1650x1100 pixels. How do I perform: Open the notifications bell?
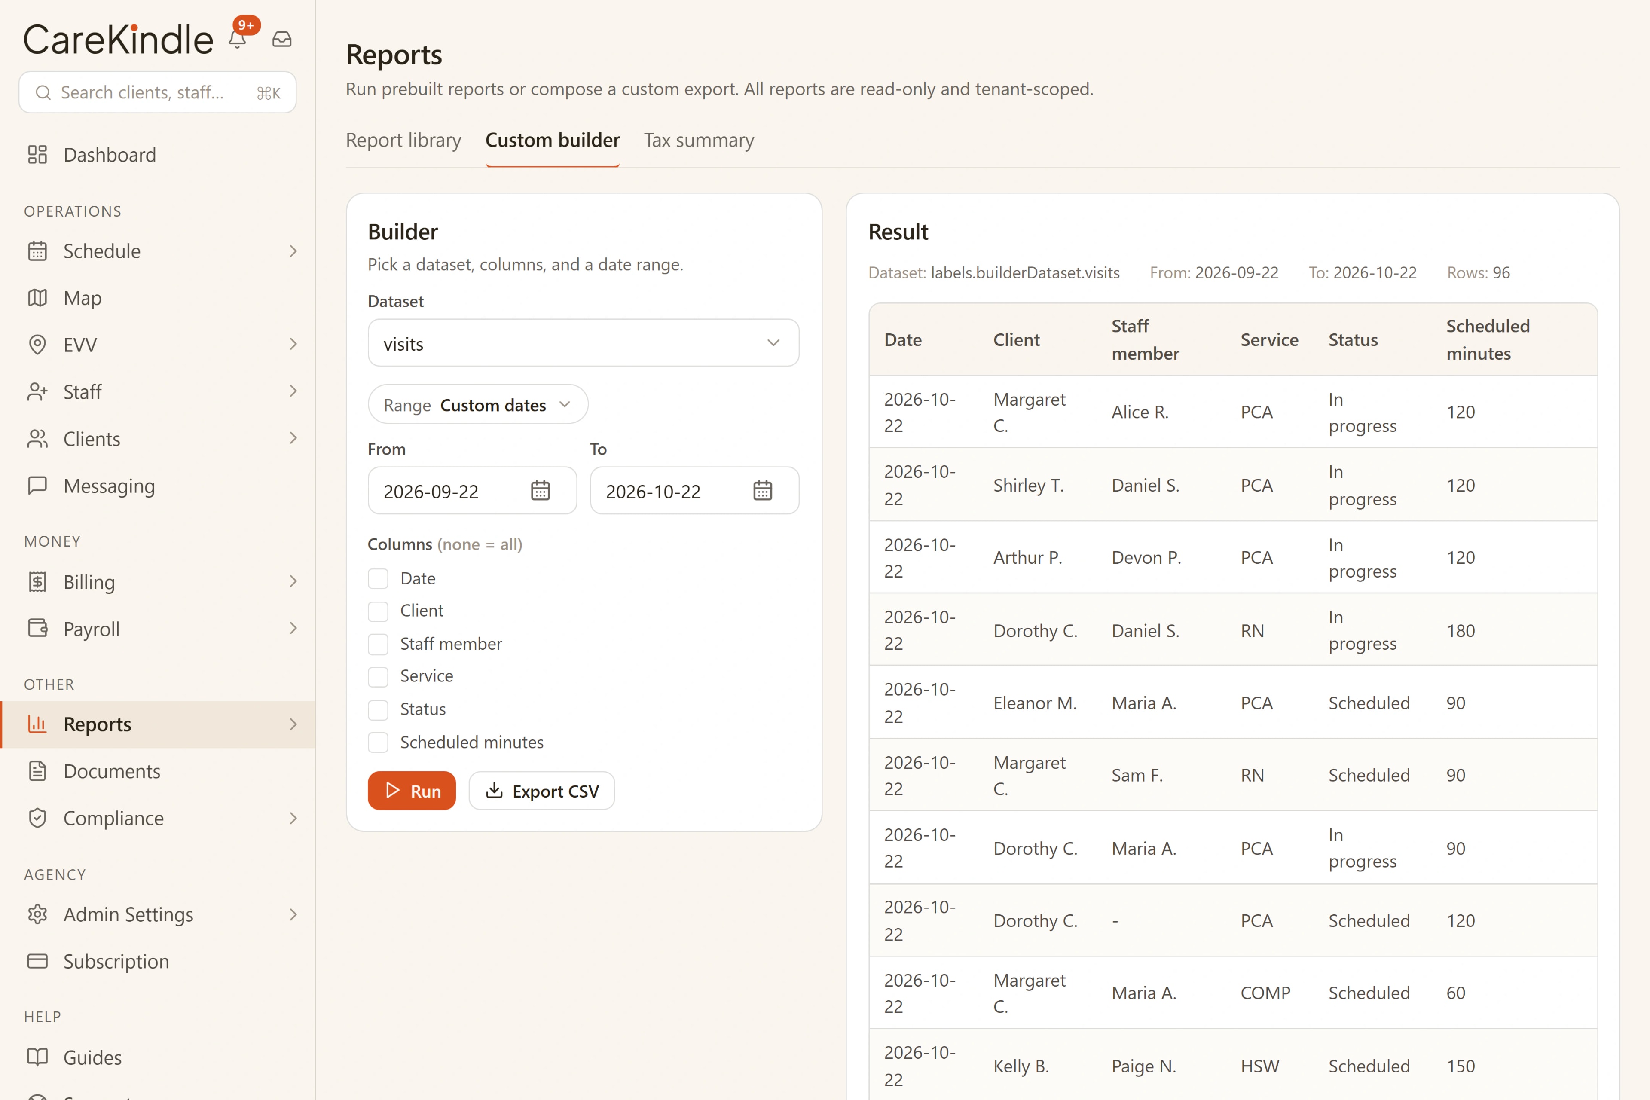click(x=237, y=39)
